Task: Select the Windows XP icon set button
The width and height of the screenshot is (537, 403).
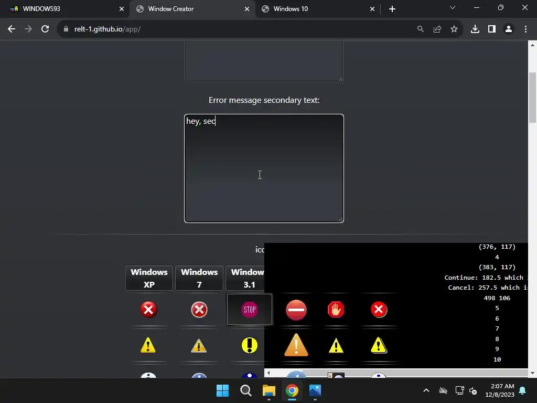Action: coord(149,278)
